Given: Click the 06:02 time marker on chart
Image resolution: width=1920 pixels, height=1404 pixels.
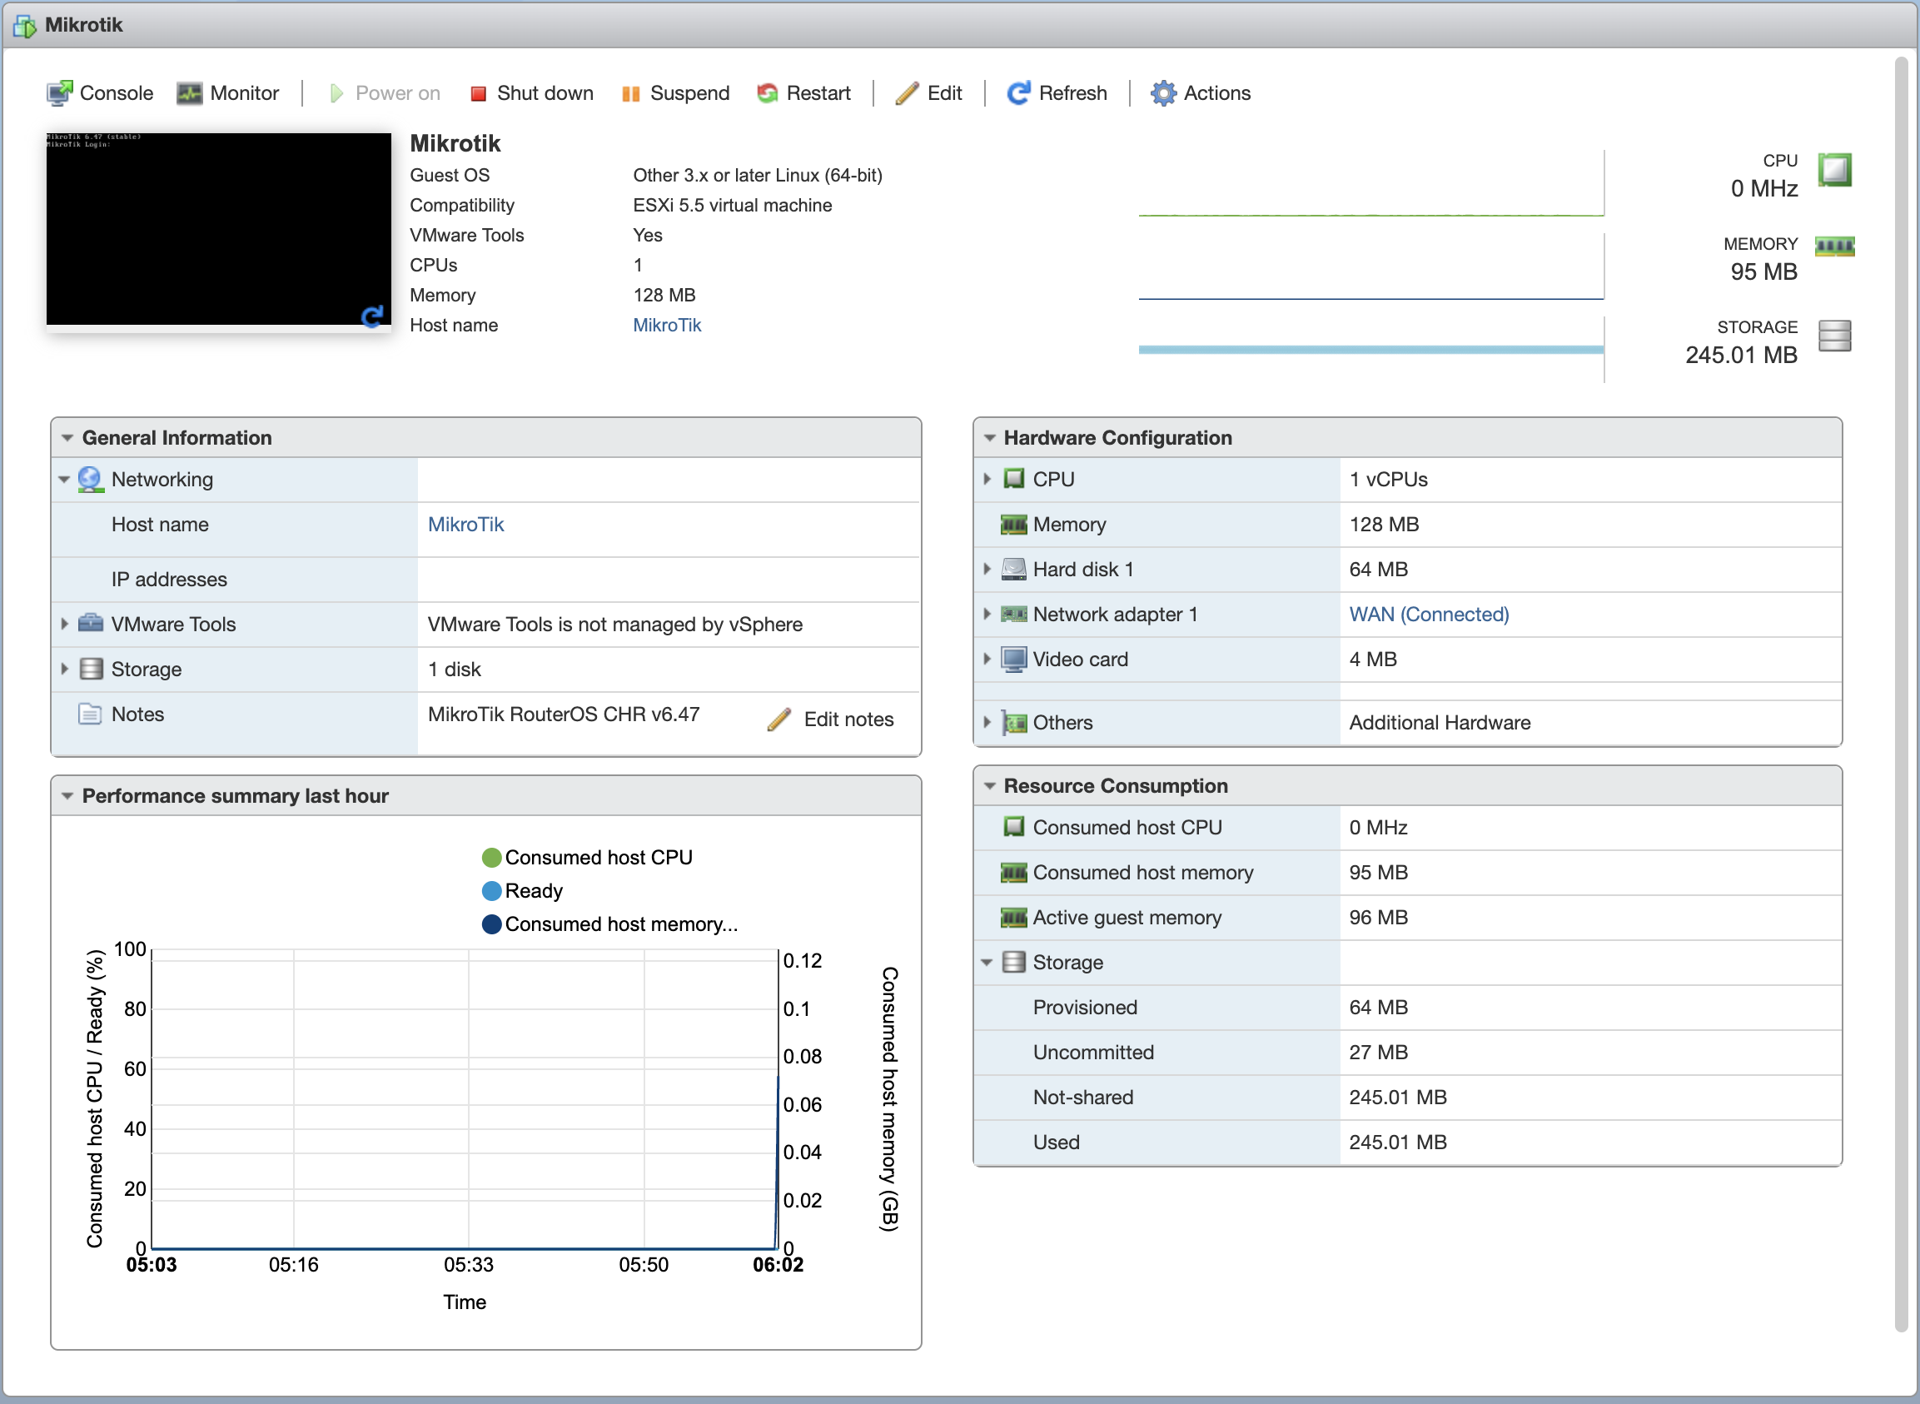Looking at the screenshot, I should tap(778, 1265).
